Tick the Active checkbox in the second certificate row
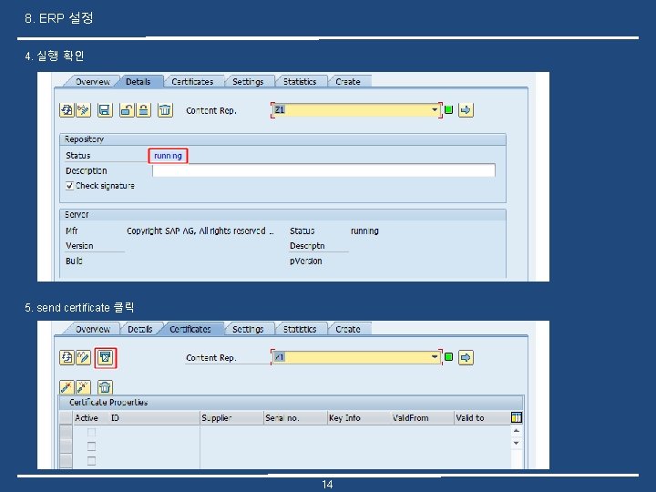Image resolution: width=656 pixels, height=492 pixels. click(91, 446)
